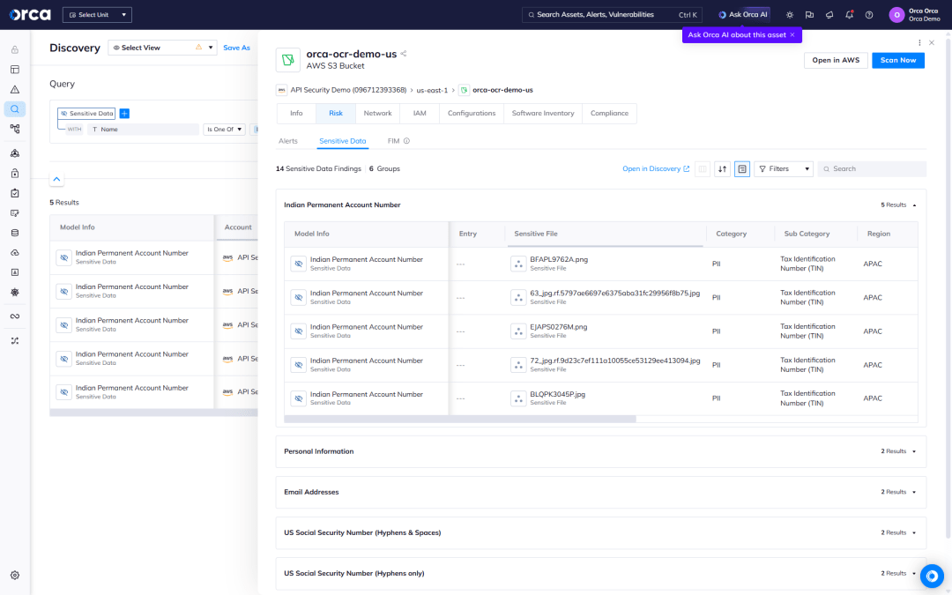Viewport: 952px width, 595px height.
Task: Toggle the grouped view icon in findings toolbar
Action: coord(742,168)
